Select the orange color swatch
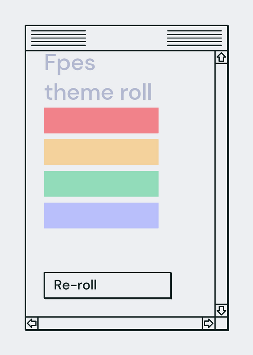Screen dimensions: 253x355 point(101,152)
